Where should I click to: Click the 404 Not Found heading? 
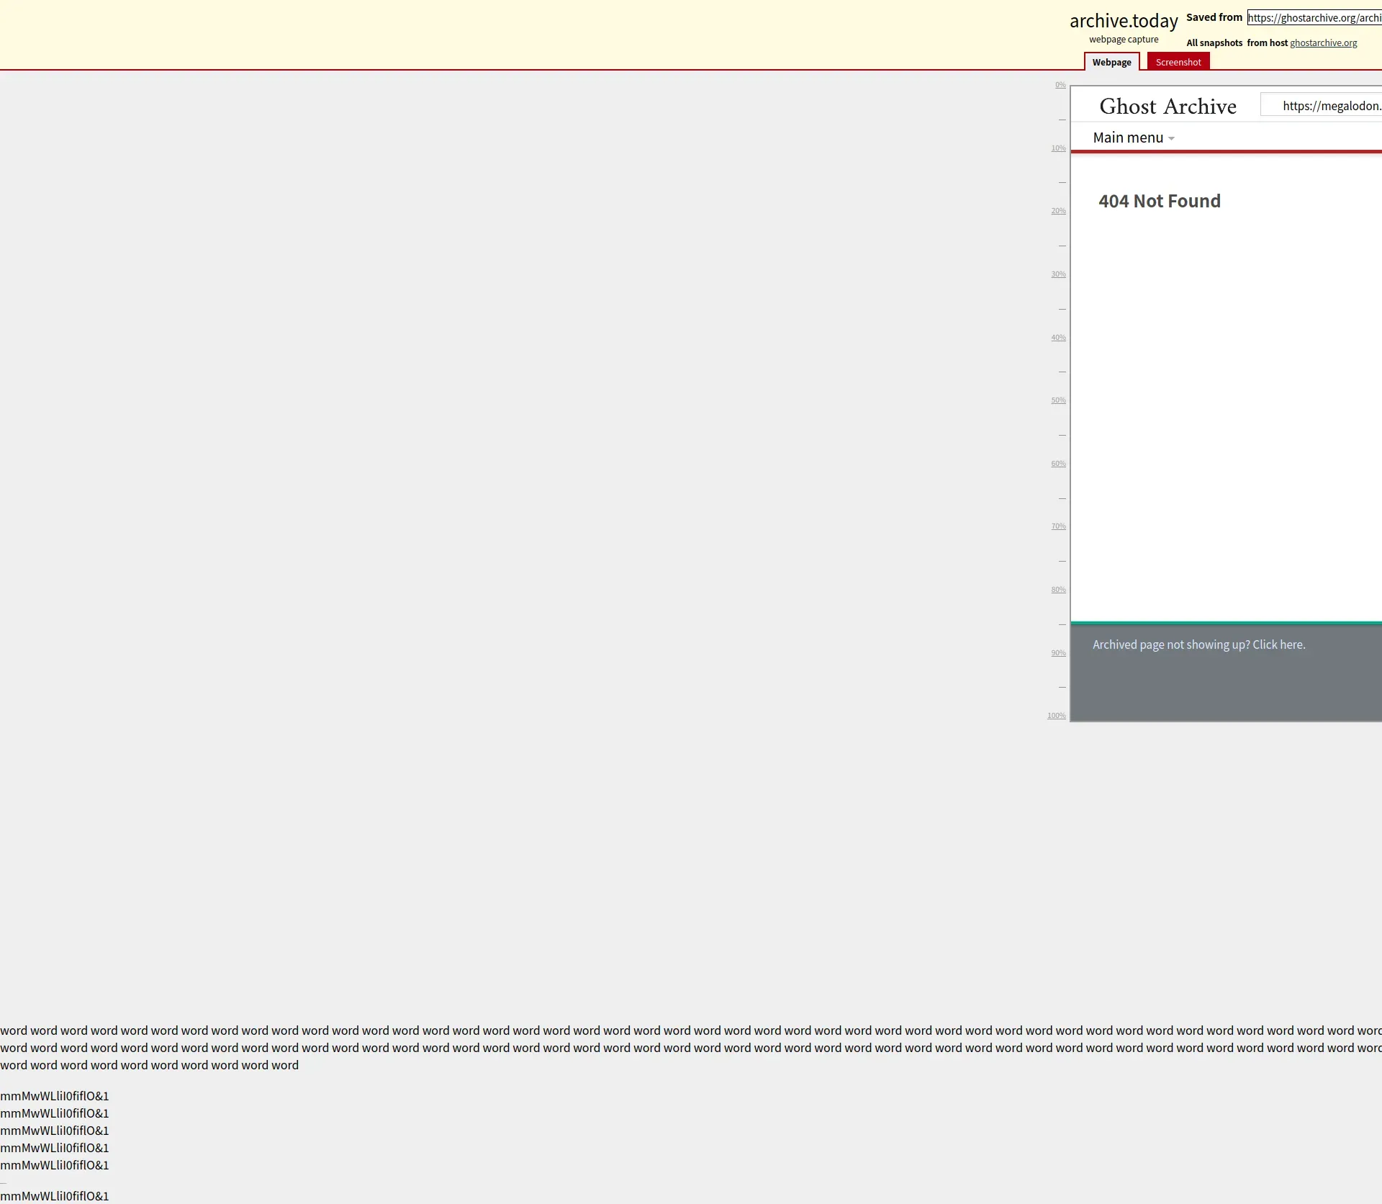click(1159, 201)
